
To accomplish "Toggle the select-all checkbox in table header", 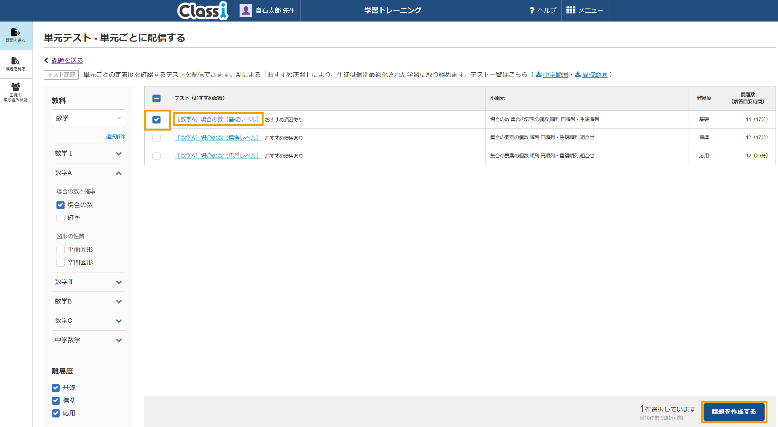I will [157, 98].
